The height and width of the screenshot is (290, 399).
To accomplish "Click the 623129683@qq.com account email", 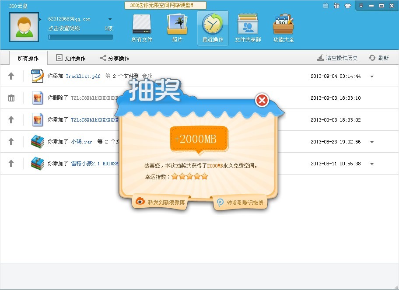I will coord(69,19).
